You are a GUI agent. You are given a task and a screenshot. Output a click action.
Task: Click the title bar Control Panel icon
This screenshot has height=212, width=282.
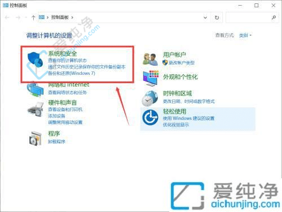coord(6,6)
